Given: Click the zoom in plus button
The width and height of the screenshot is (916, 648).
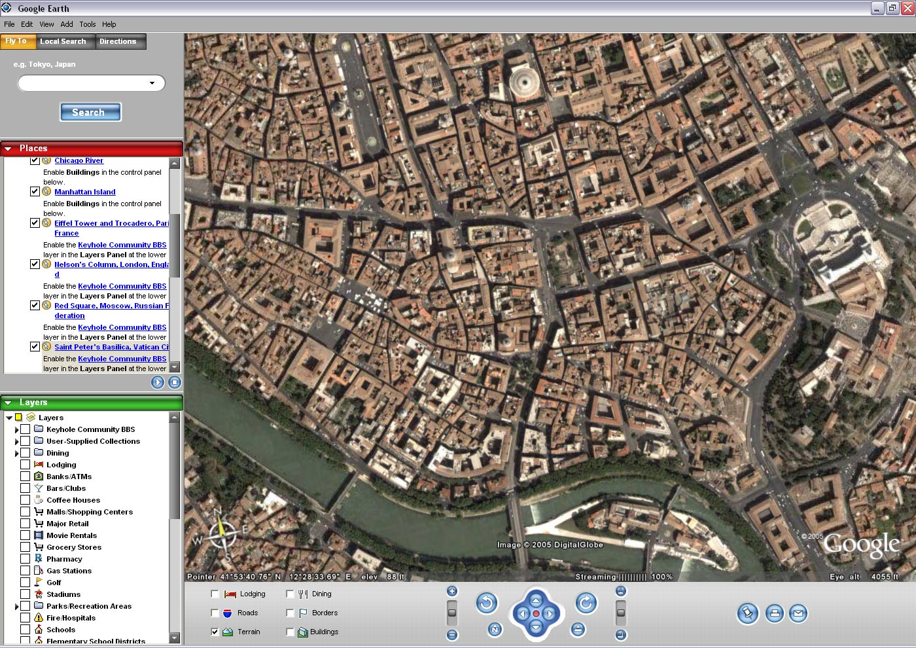Looking at the screenshot, I should click(451, 591).
